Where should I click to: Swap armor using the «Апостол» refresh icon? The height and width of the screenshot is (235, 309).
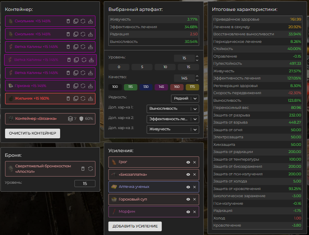90,169
